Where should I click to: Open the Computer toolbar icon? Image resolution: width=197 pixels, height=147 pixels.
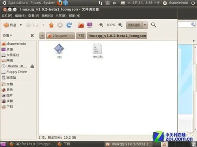click(x=89, y=25)
